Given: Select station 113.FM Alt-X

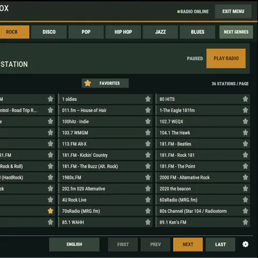Looking at the screenshot, I should 105,144.
